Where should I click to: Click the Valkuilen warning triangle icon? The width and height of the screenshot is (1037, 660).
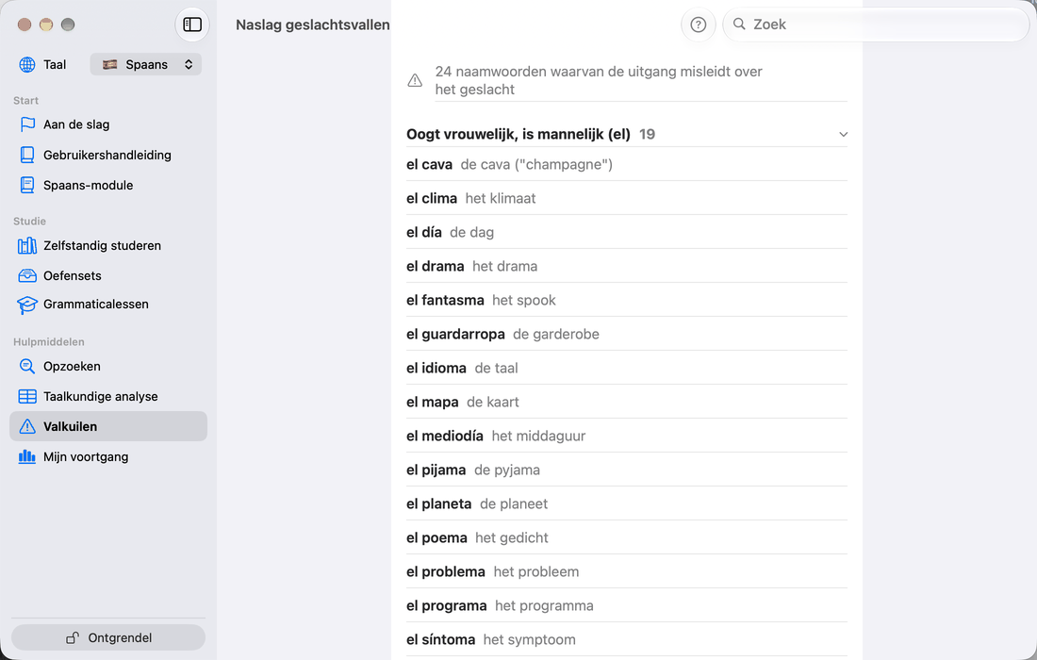coord(27,426)
